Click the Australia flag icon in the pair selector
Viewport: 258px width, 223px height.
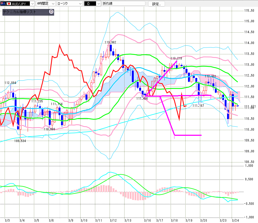3,4
